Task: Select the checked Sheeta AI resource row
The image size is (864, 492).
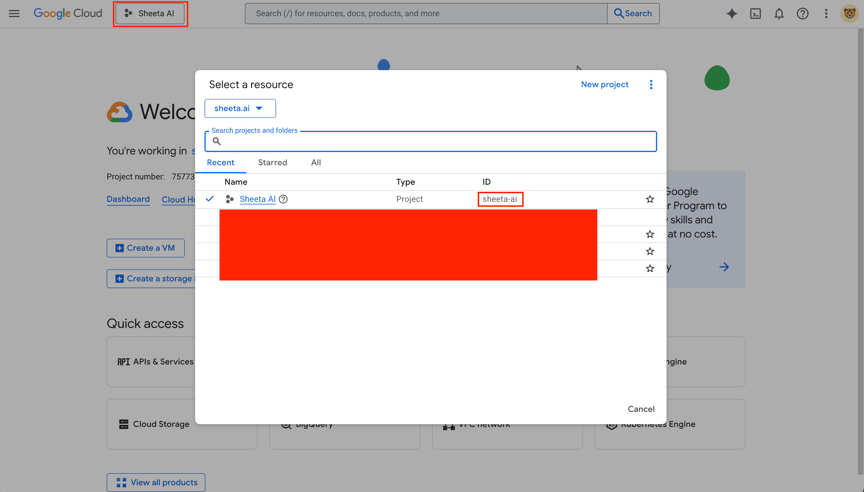Action: pyautogui.click(x=258, y=199)
